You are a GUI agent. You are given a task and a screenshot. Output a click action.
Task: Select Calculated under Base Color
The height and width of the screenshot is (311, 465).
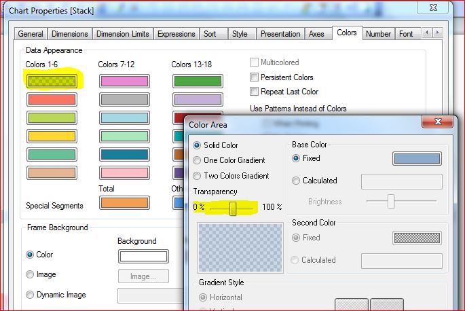coord(296,181)
